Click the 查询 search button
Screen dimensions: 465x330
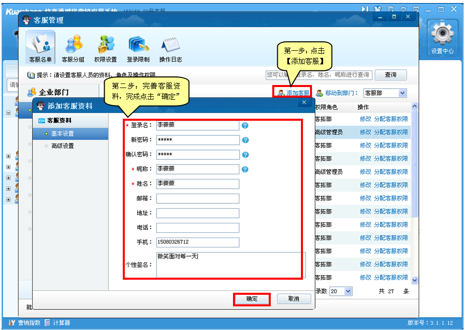pos(390,75)
